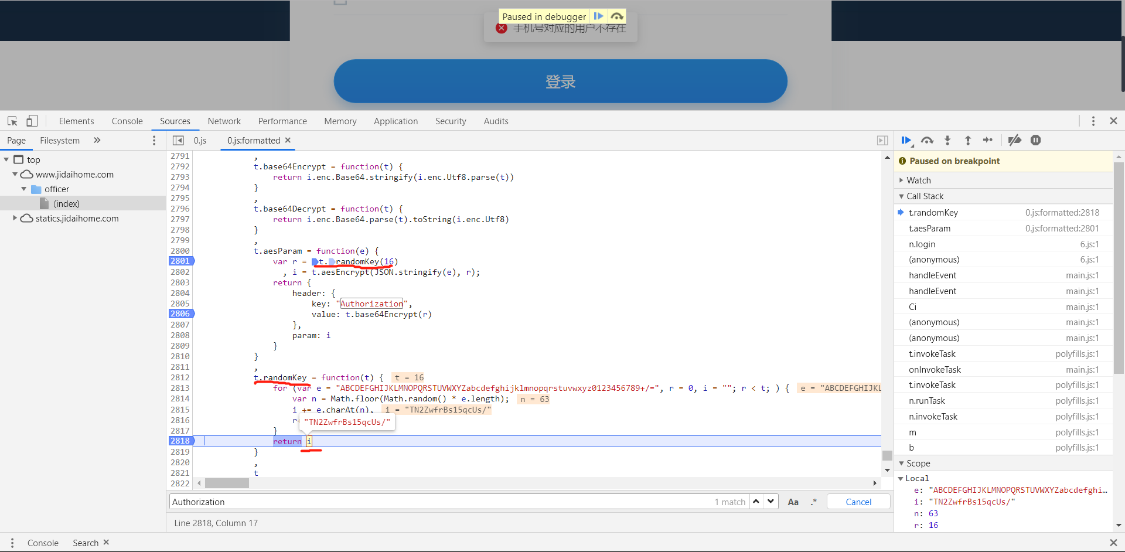Hide the navigator sidebar icon
The height and width of the screenshot is (552, 1125).
pos(178,140)
